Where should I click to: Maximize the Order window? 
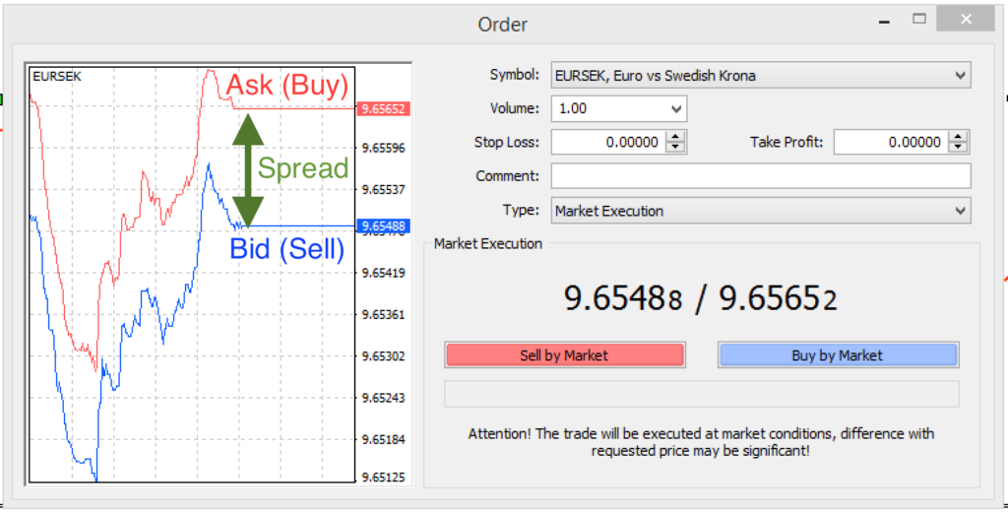919,19
